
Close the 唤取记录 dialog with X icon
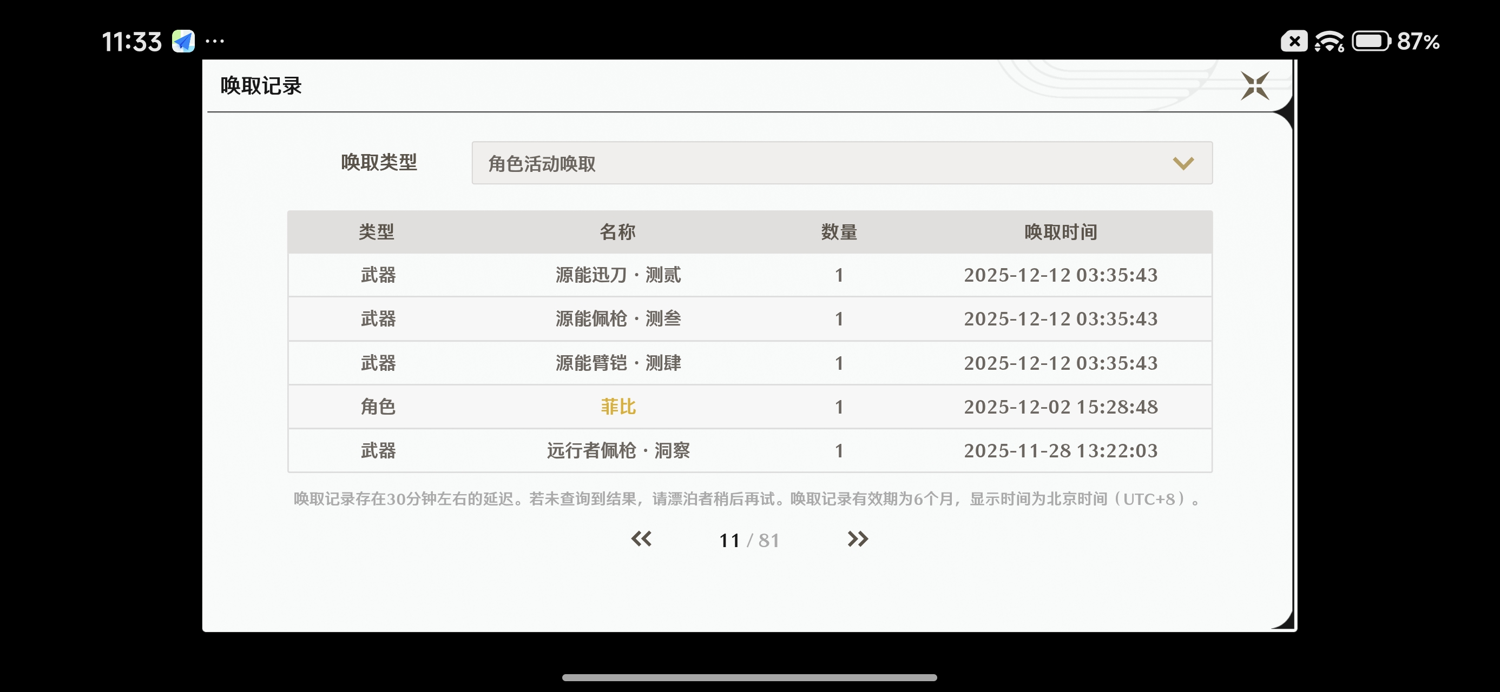tap(1254, 86)
